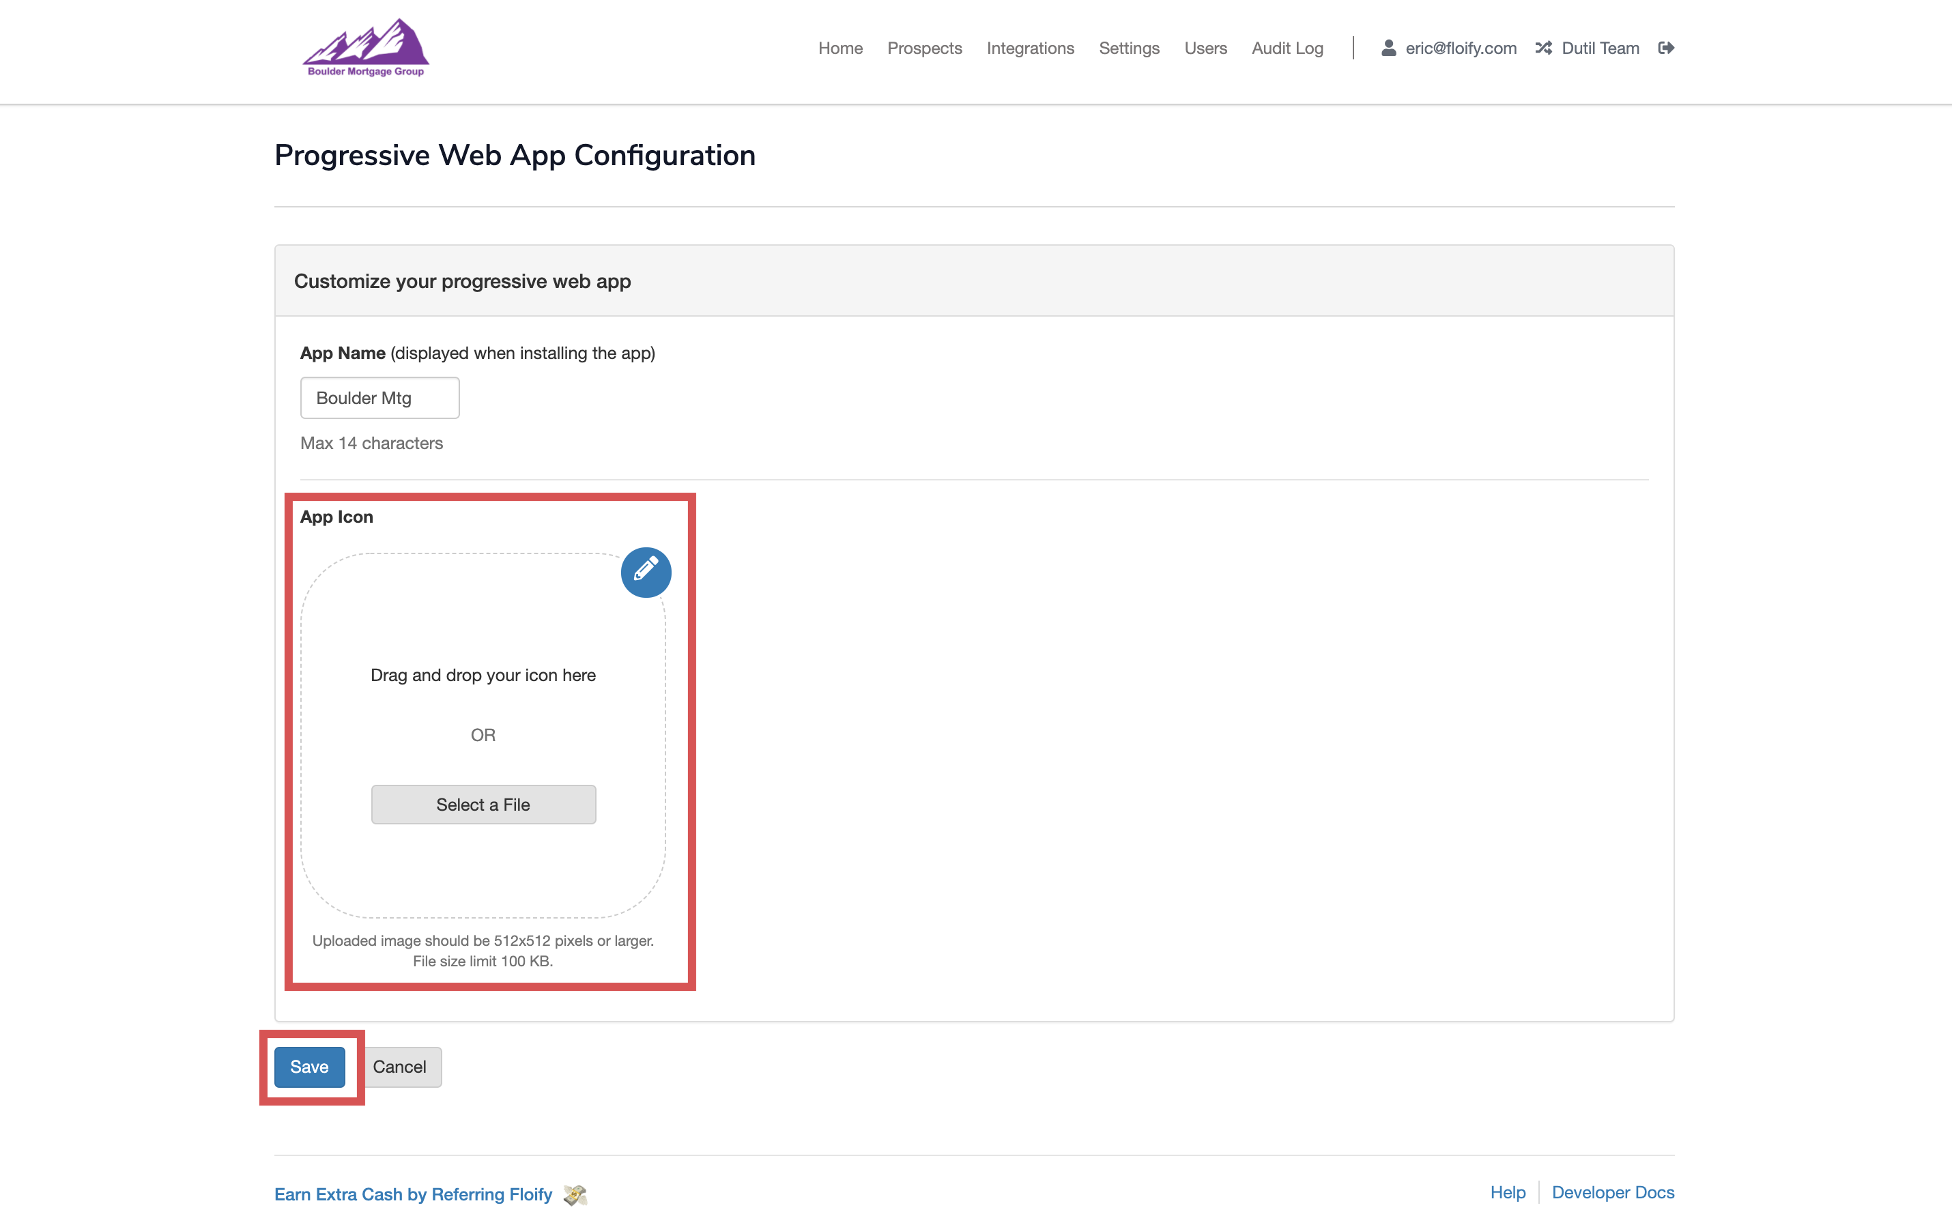Click the money emoji icon in footer
The width and height of the screenshot is (1952, 1212).
coord(575,1194)
